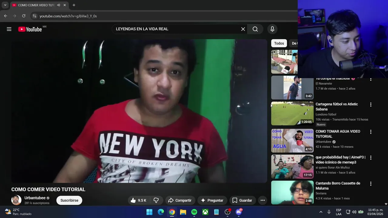Click the browser address bar URL
This screenshot has height=218, width=388.
68,16
